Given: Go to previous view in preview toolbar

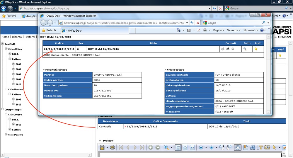Looking at the screenshot, I should pos(151,147).
